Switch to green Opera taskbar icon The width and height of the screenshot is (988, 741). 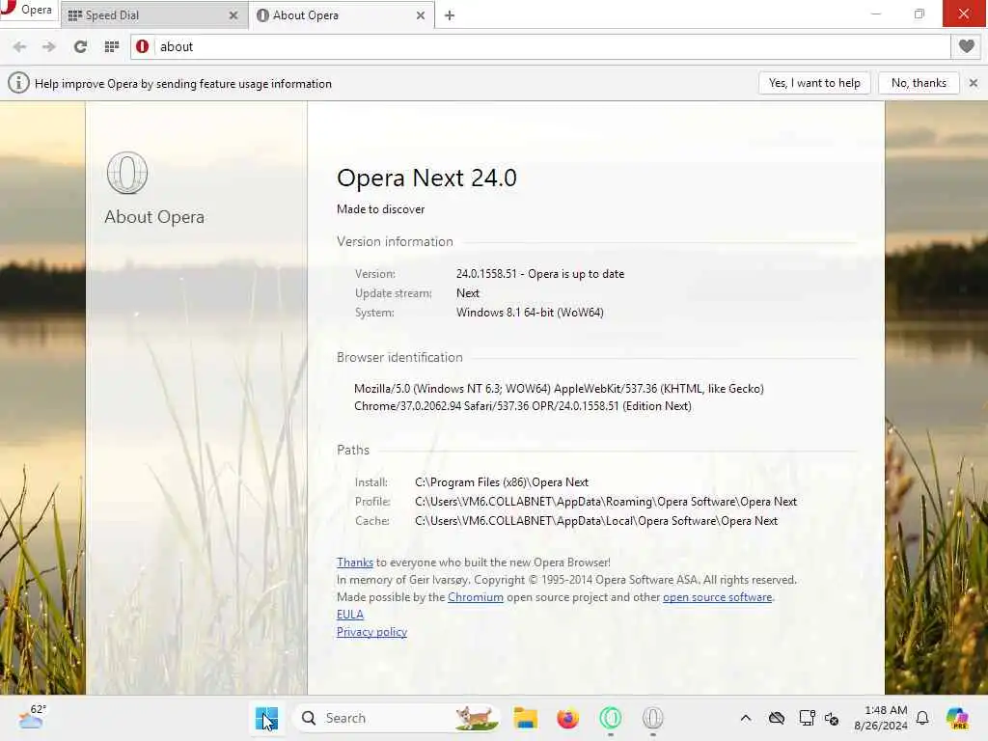pyautogui.click(x=610, y=718)
